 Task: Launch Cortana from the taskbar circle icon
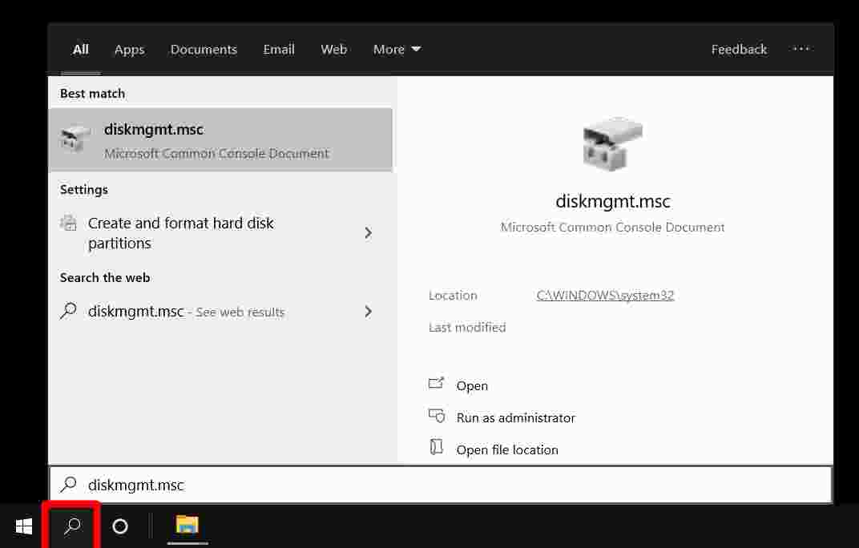click(120, 526)
